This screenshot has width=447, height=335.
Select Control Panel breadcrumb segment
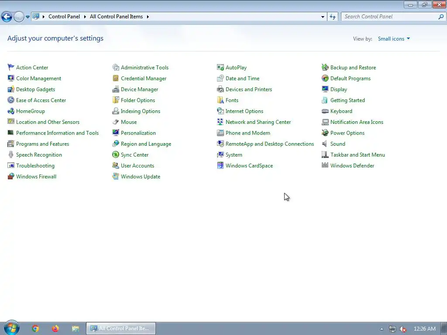coord(64,17)
